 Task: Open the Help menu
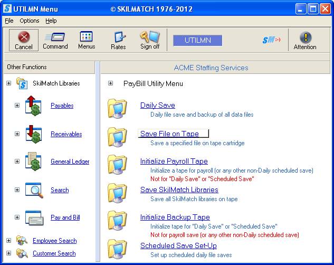(51, 21)
